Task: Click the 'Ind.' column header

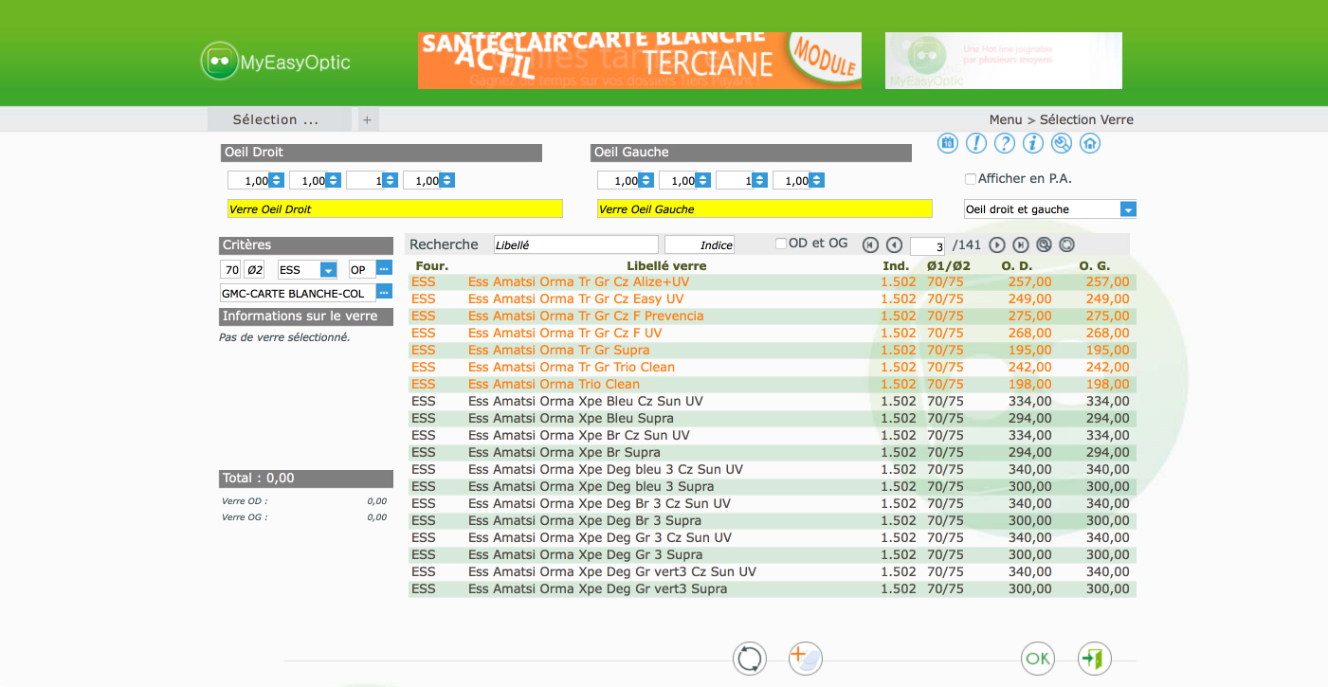Action: [896, 265]
